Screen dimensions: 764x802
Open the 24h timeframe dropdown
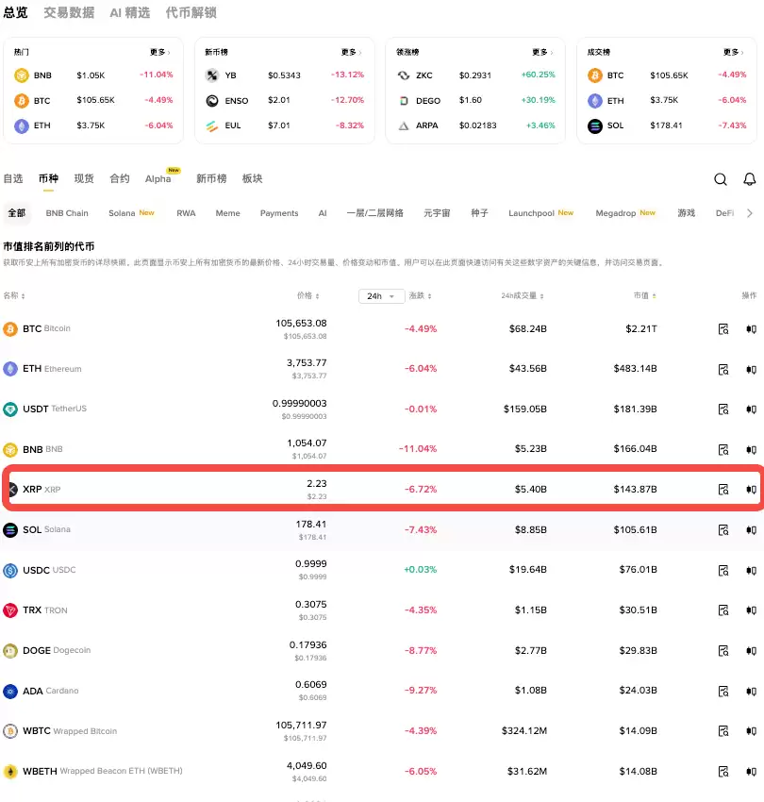click(x=381, y=296)
